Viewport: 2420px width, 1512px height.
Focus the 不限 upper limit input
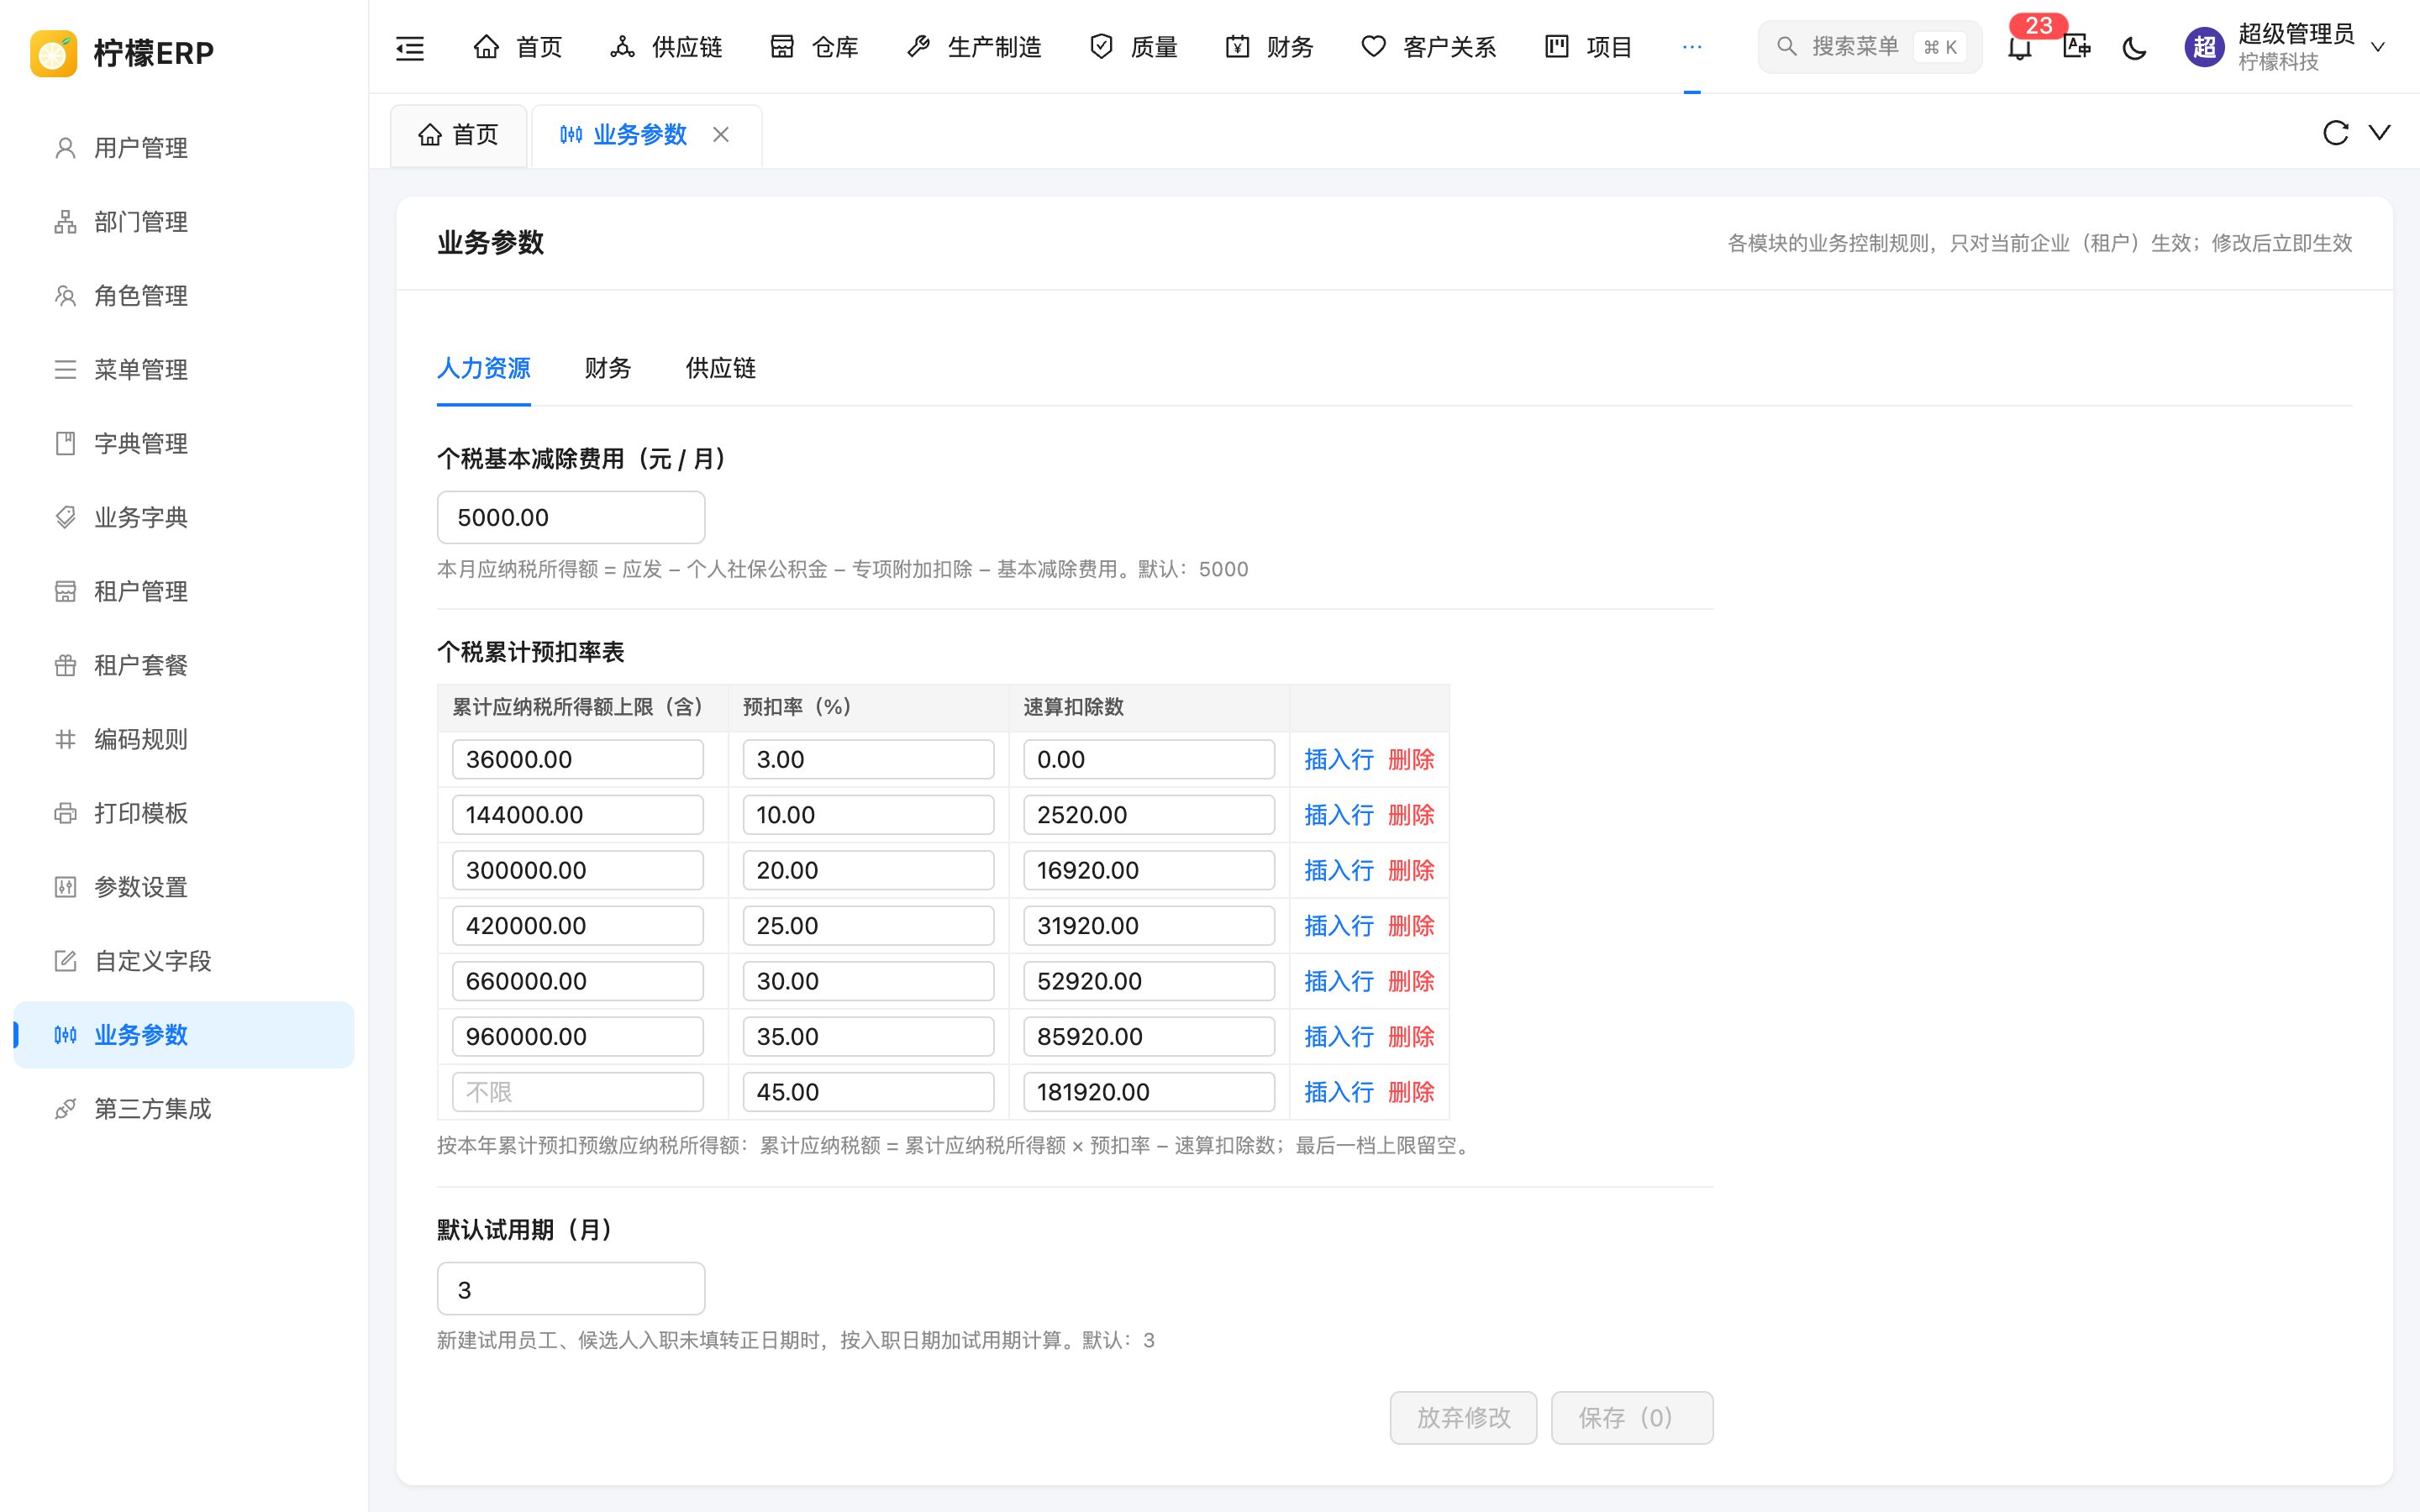pyautogui.click(x=578, y=1092)
